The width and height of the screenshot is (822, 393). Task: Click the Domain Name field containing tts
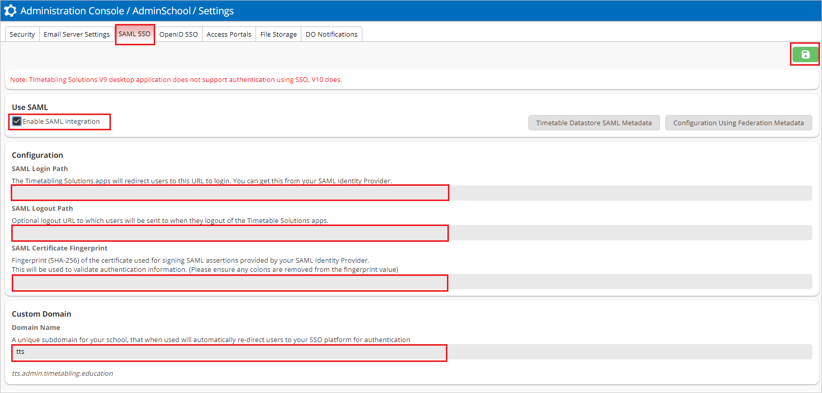coord(412,352)
